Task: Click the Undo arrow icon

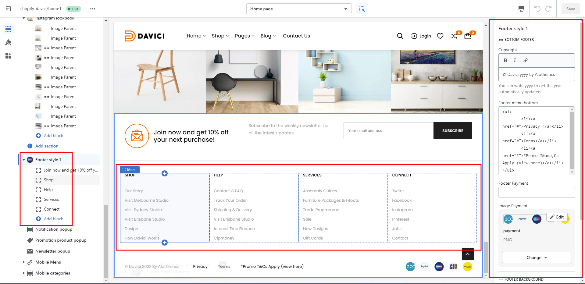Action: pos(537,9)
